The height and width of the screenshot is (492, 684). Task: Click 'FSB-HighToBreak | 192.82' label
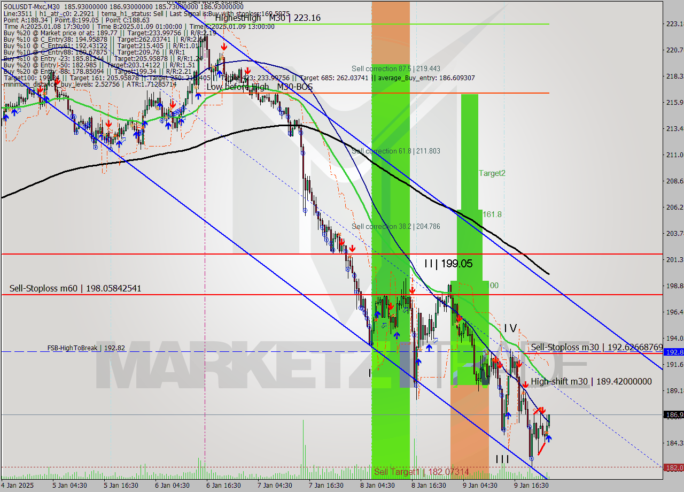click(x=86, y=348)
